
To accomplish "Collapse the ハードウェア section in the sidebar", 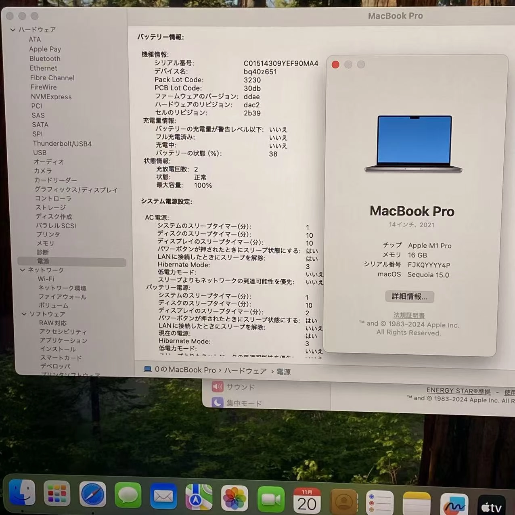I will pos(13,29).
